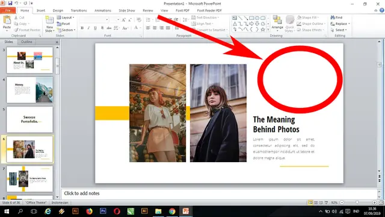The height and width of the screenshot is (217, 385).
Task: Click the Paste clipboard icon
Action: 7,20
